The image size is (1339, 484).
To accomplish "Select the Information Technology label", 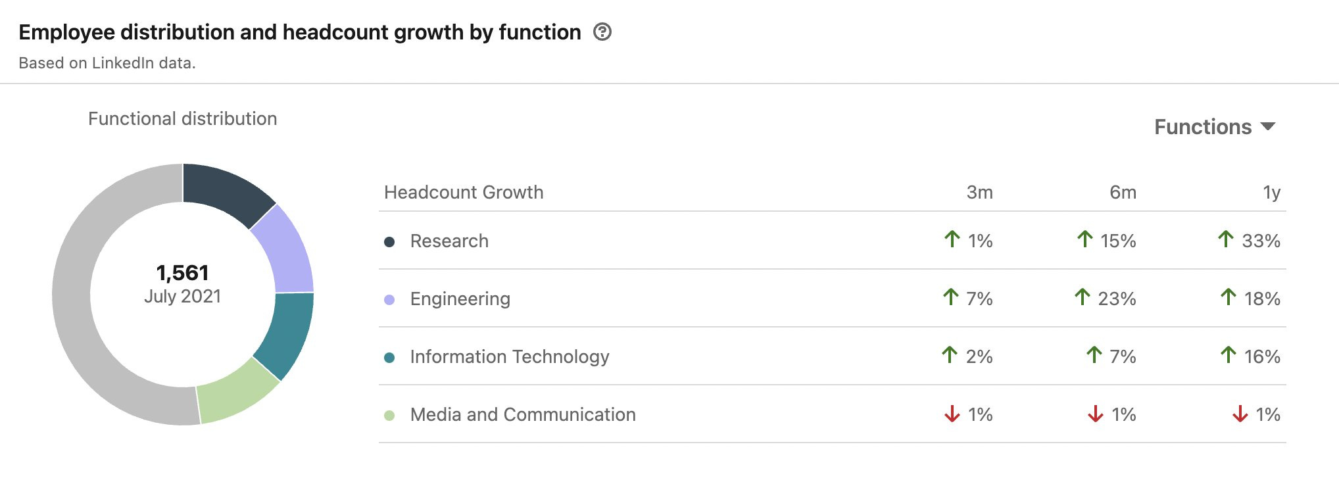I will 509,357.
